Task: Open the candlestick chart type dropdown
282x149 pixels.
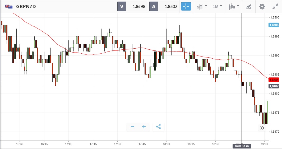Action: pos(234,7)
